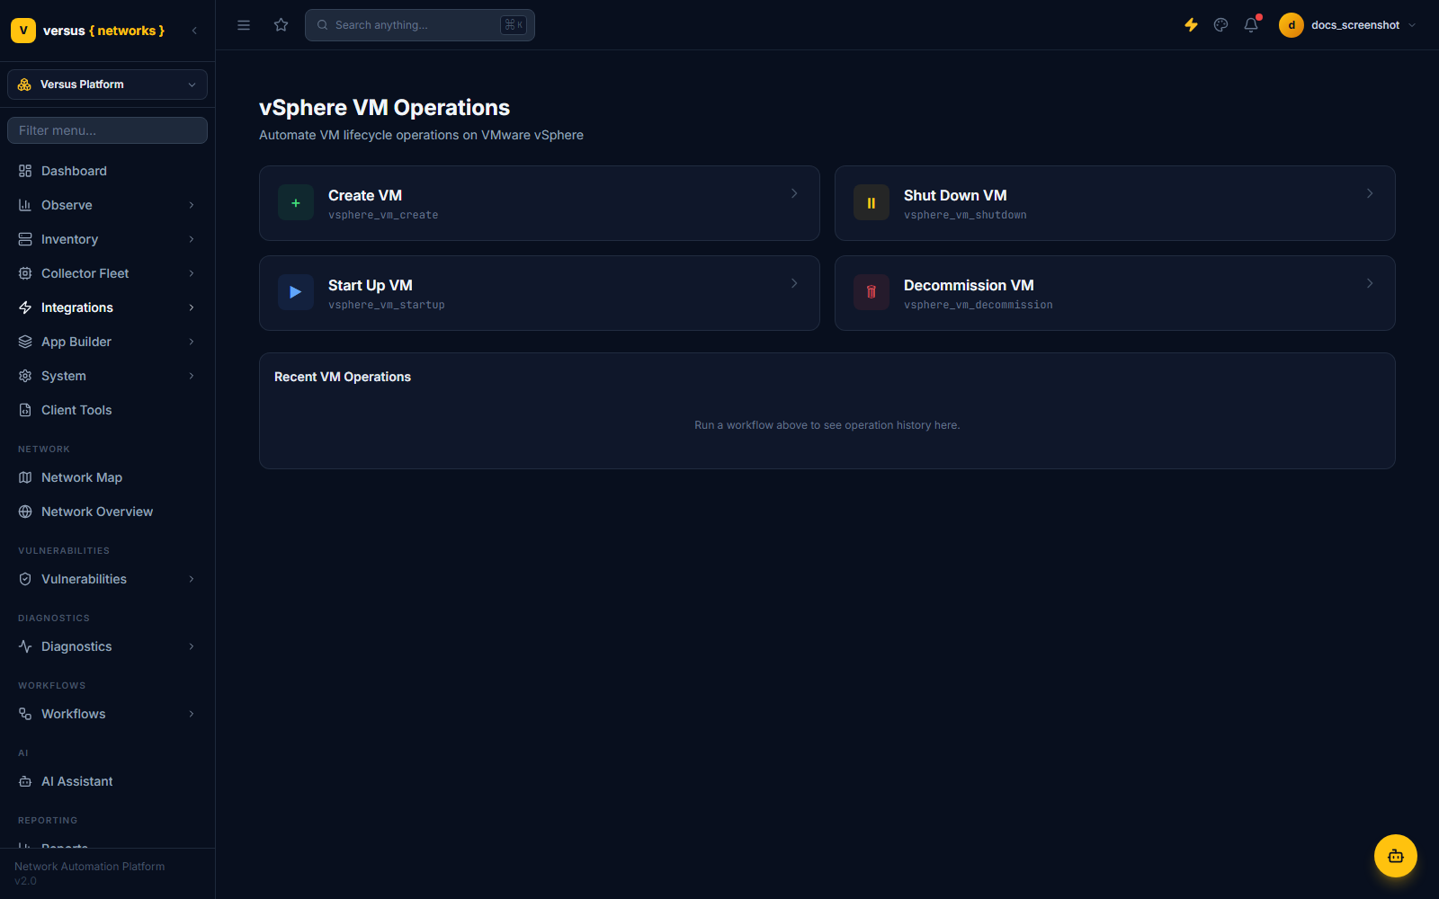Open notifications bell icon
The height and width of the screenshot is (899, 1439).
pyautogui.click(x=1251, y=25)
